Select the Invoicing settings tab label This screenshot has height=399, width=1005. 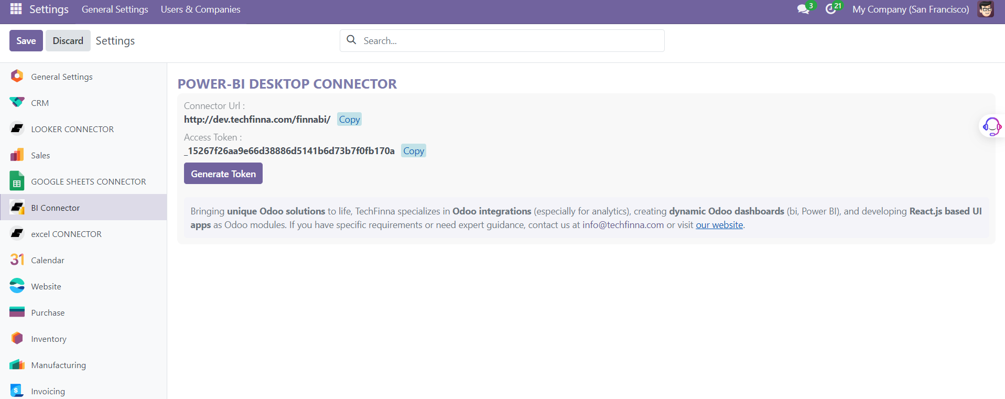coord(48,391)
